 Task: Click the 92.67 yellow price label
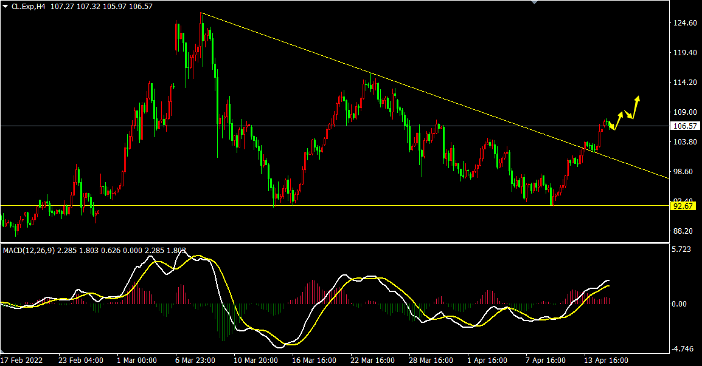[x=683, y=206]
